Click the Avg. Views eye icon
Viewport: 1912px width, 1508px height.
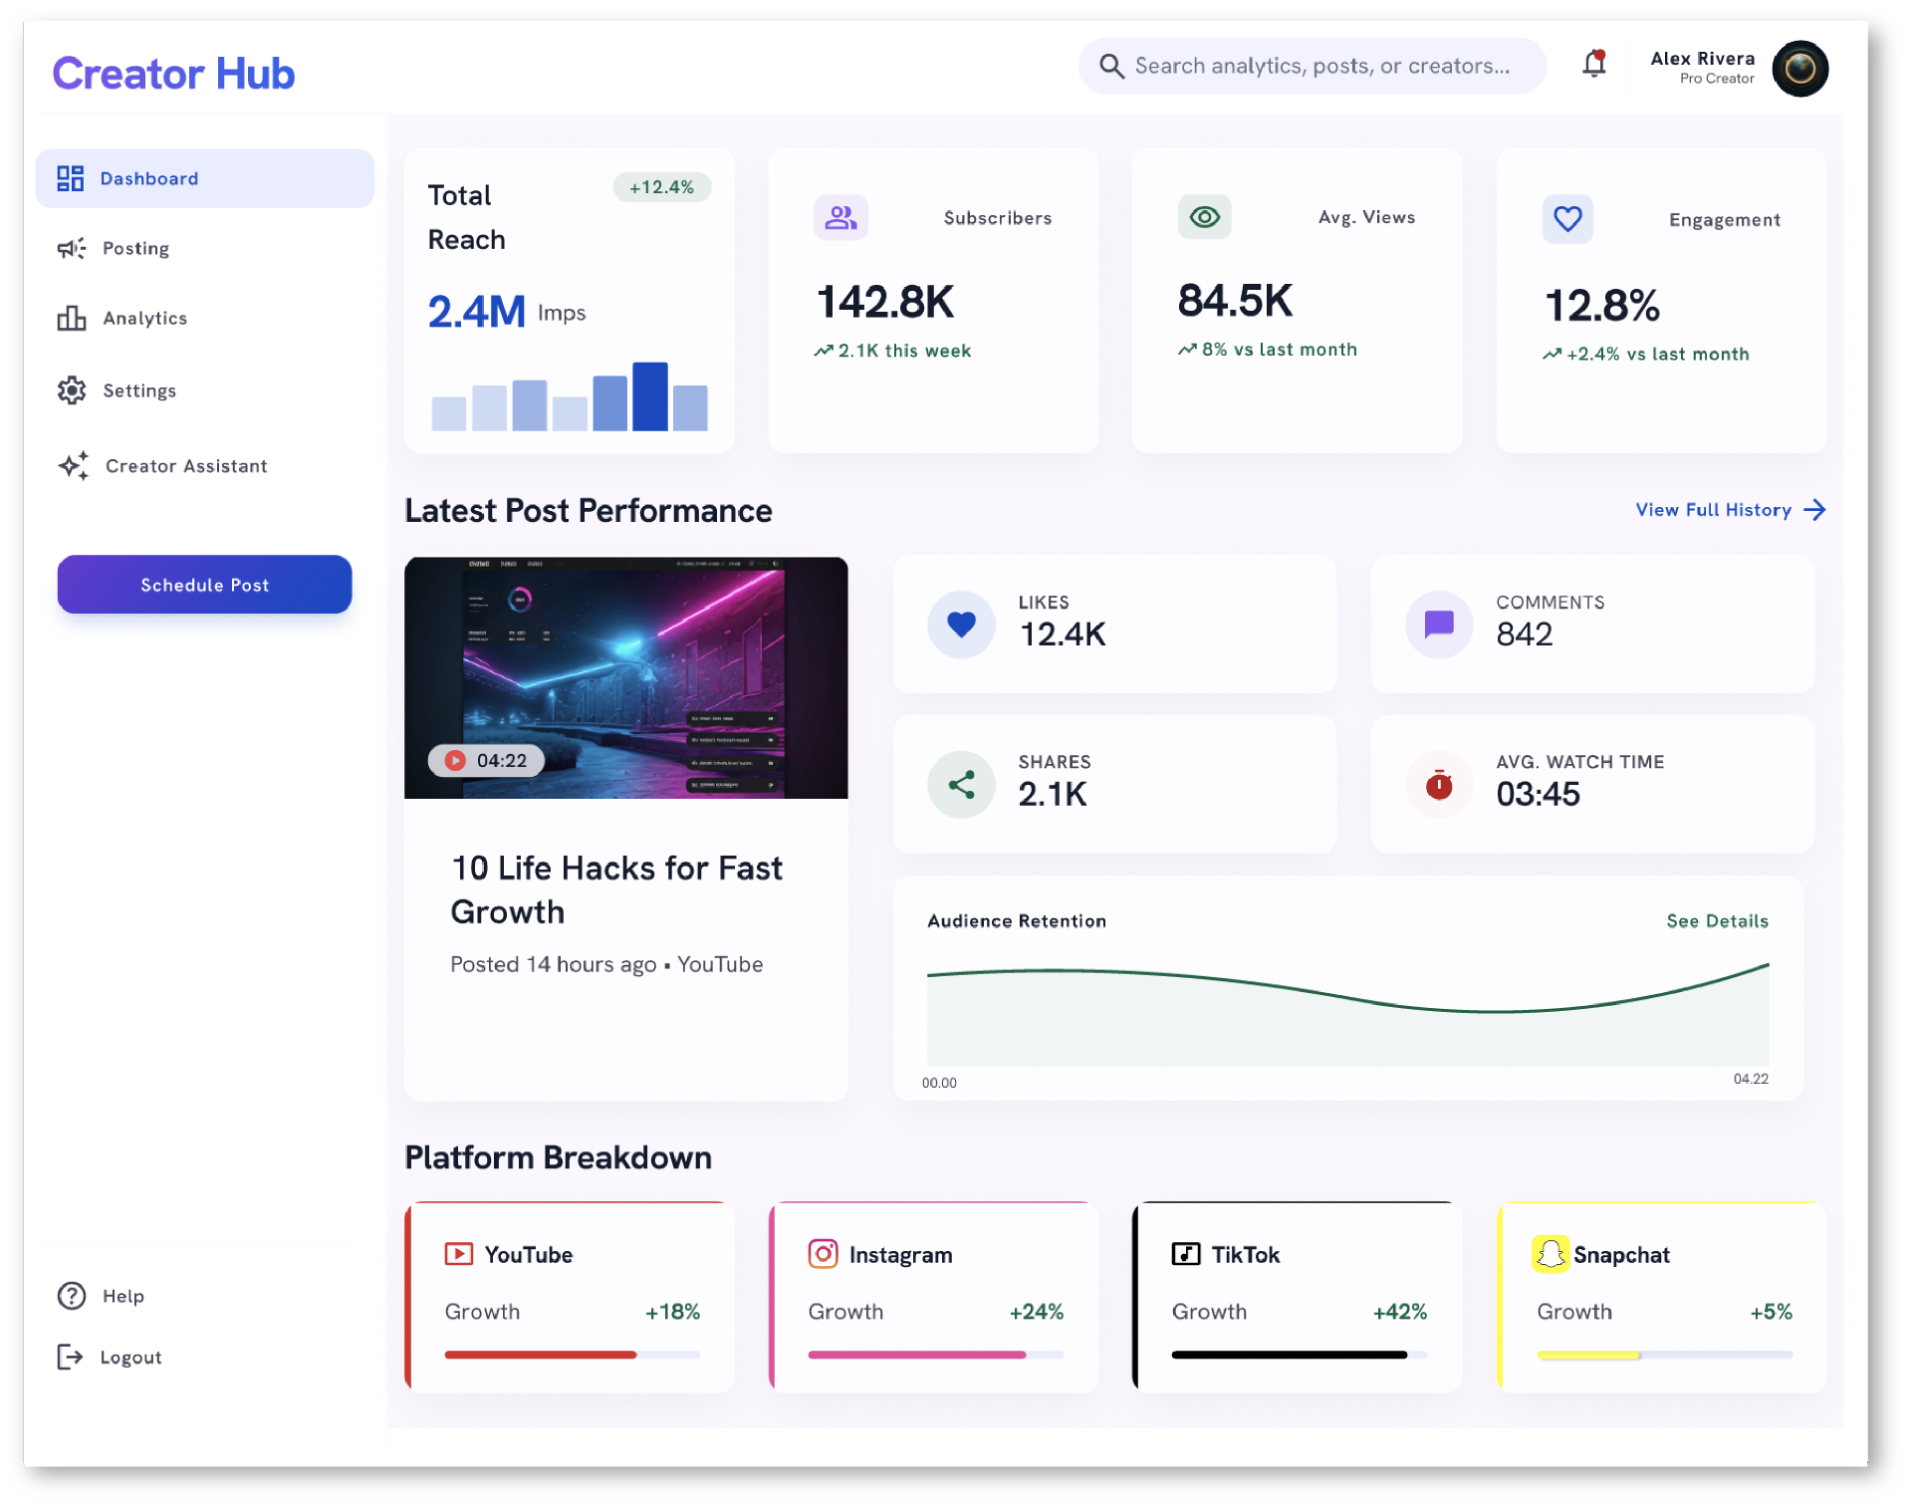[x=1205, y=216]
